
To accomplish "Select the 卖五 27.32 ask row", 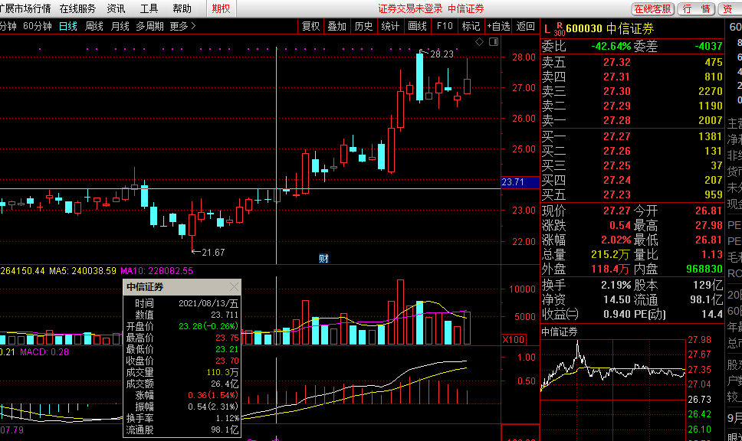I will click(x=632, y=62).
